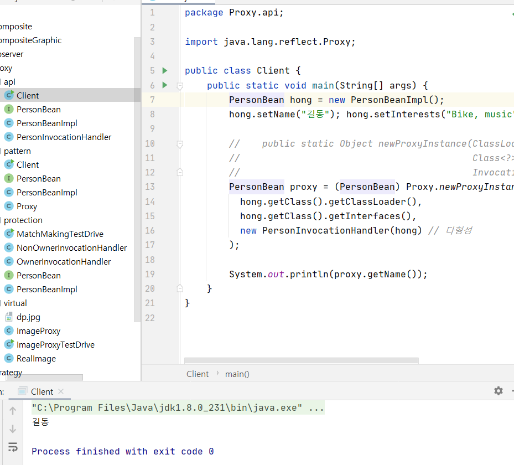Toggle fold end marker at line 12
Screen dimensions: 514x465
pos(180,172)
